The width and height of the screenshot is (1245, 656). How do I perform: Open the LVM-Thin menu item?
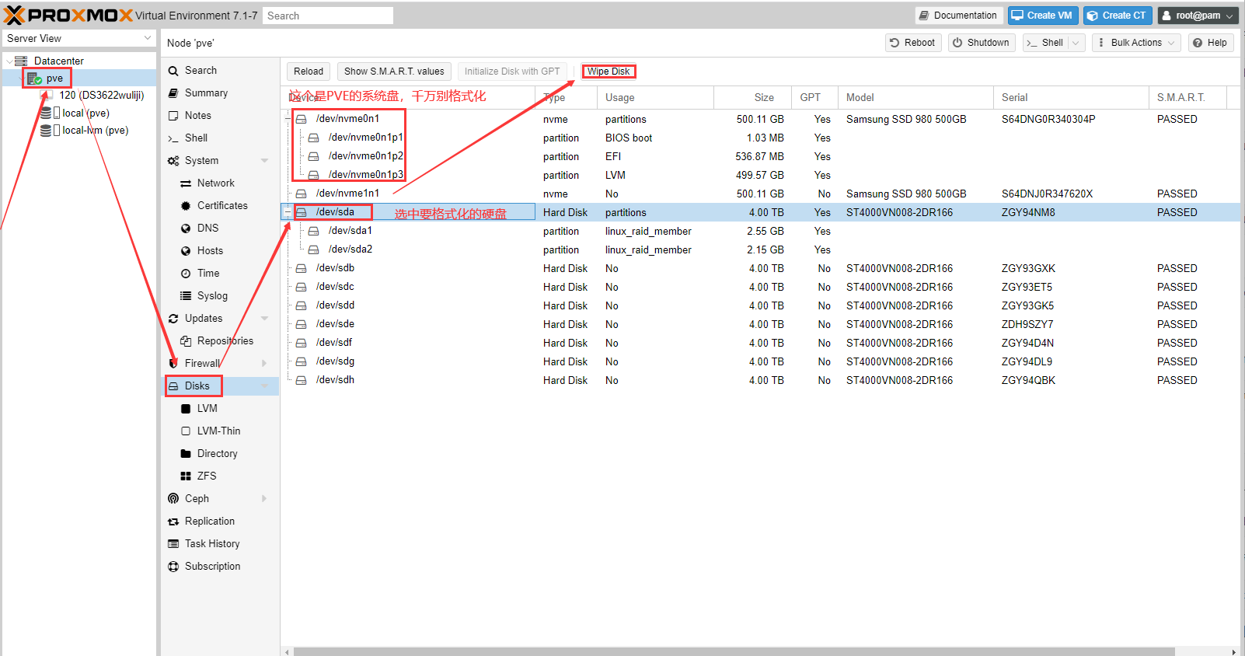coord(218,431)
